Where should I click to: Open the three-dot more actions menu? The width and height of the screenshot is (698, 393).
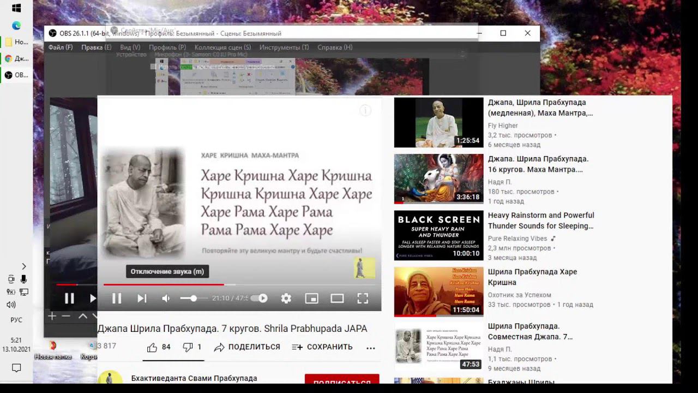click(371, 348)
